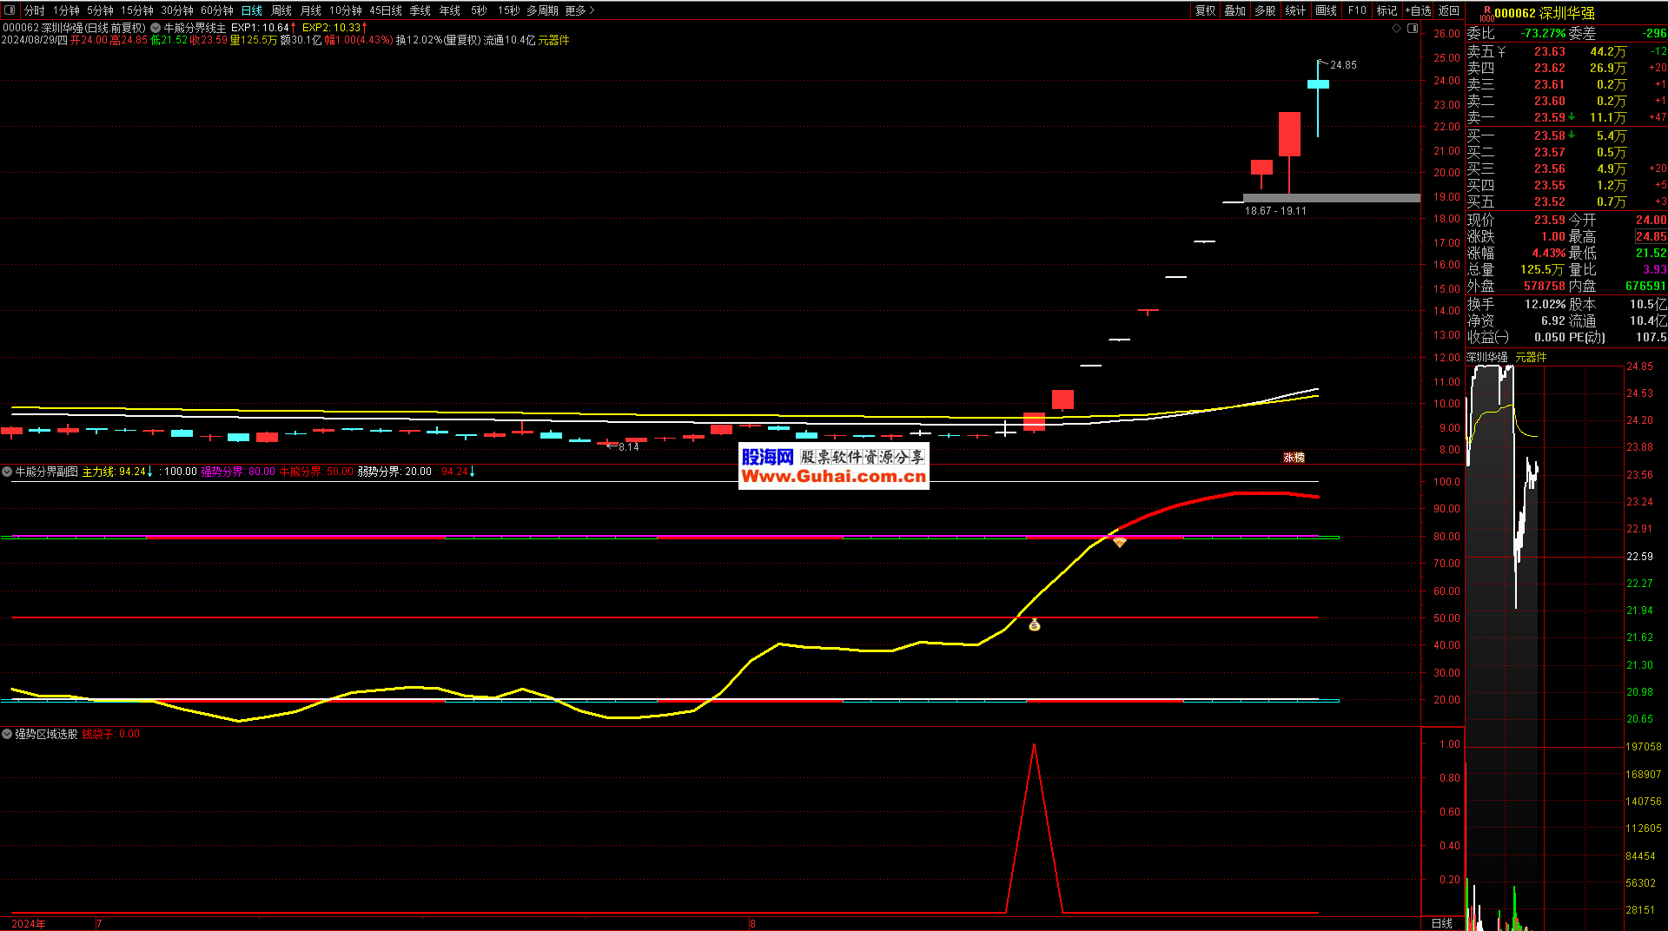Expand the 牛熊分界副图 indicator dropdown
This screenshot has width=1668, height=931.
click(x=7, y=472)
